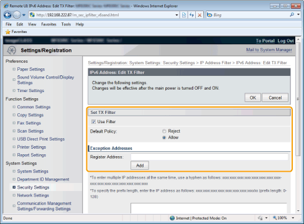Open the Tools menu
This screenshot has width=304, height=224.
[x=66, y=24]
